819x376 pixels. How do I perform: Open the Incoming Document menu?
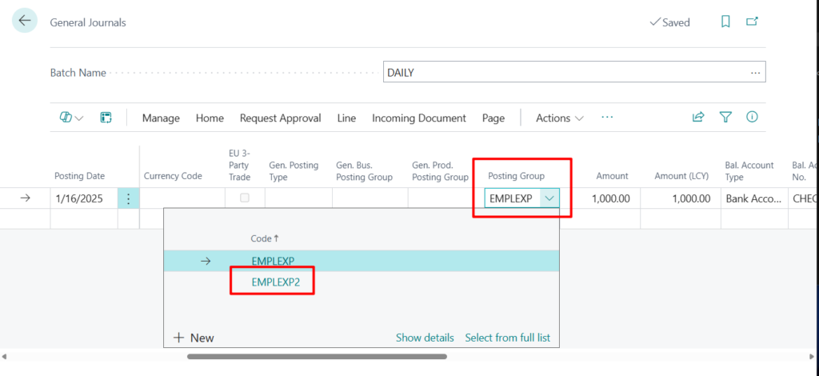[x=418, y=118]
